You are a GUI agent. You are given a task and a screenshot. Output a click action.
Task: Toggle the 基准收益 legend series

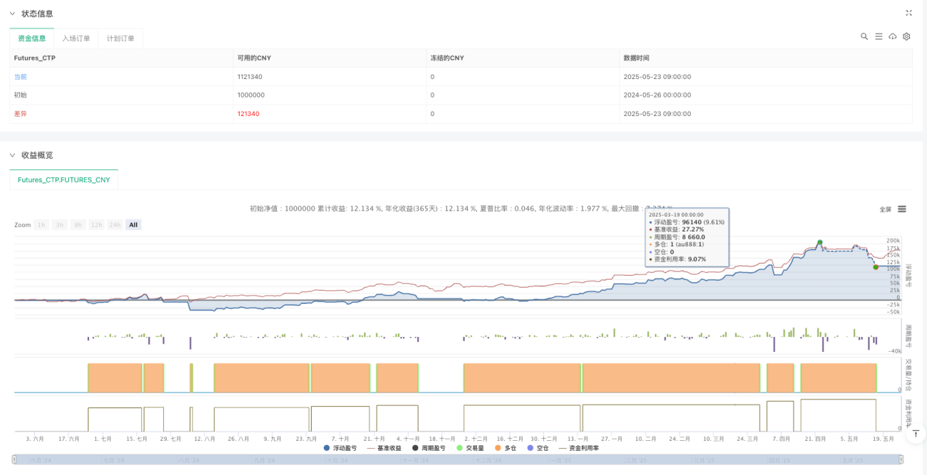click(x=384, y=448)
